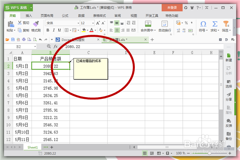The image size is (240, 160).
Task: Click the fill color bucket
Action: 84,30
